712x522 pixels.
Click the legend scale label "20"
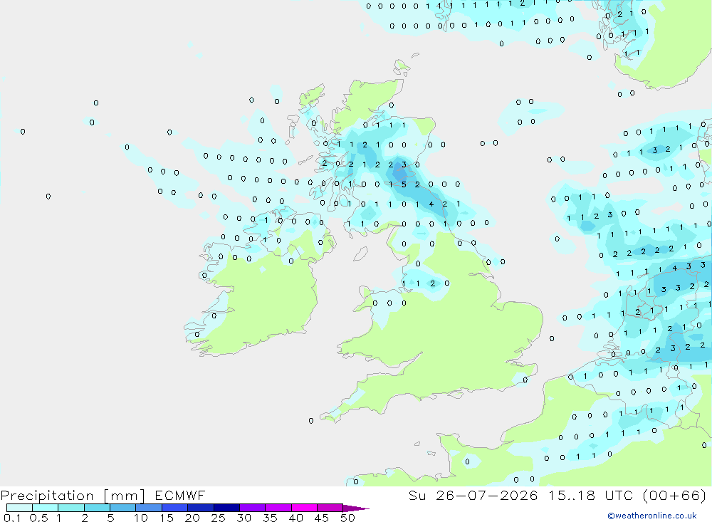coord(192,518)
